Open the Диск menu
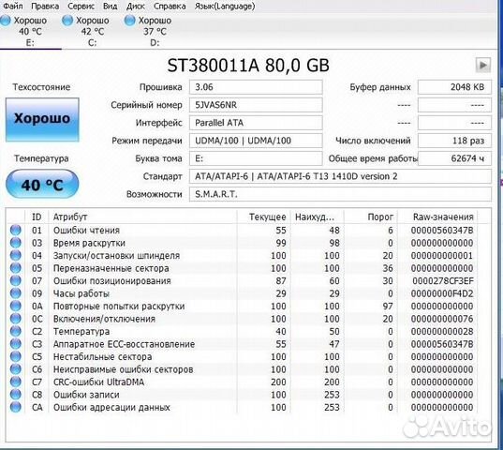This screenshot has height=450, width=503. [x=136, y=6]
